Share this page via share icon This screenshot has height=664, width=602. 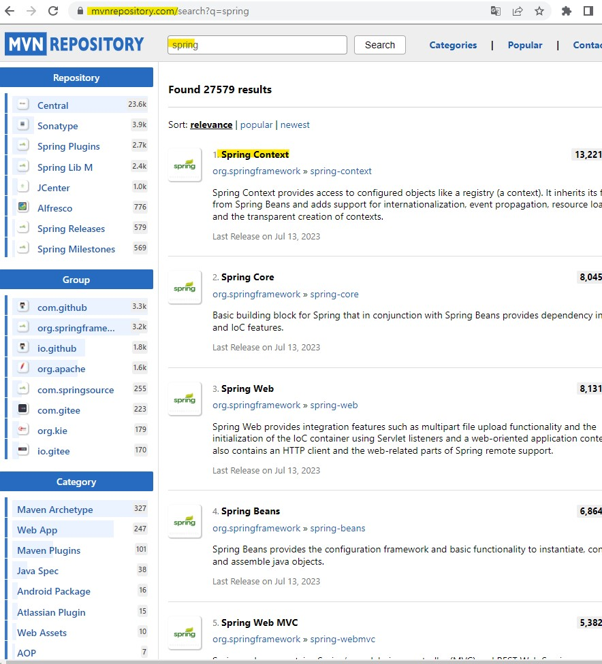tap(517, 11)
